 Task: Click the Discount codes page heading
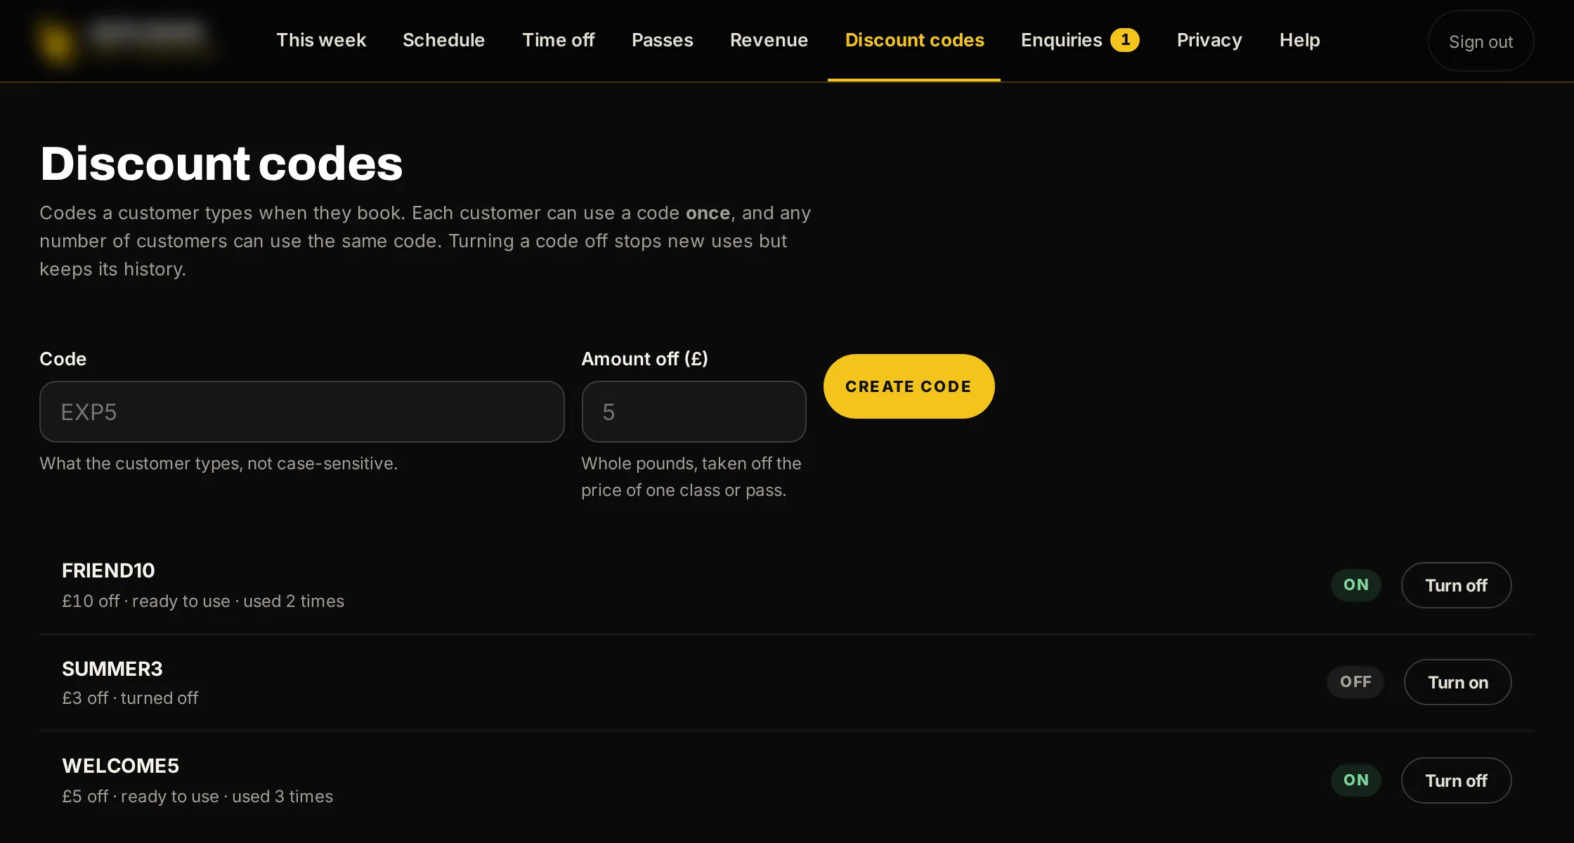(x=221, y=164)
